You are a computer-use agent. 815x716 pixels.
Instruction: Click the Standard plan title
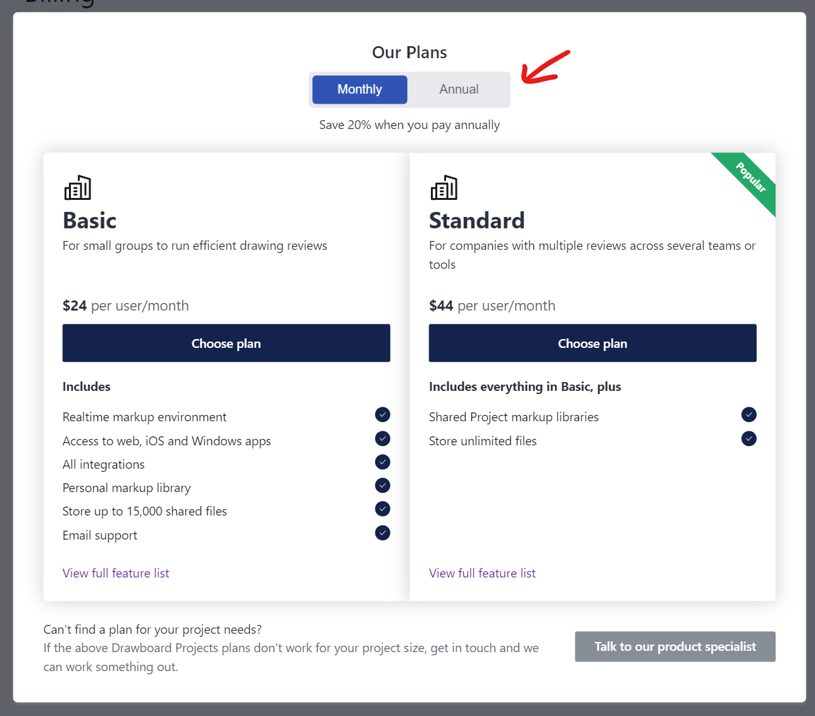[477, 221]
